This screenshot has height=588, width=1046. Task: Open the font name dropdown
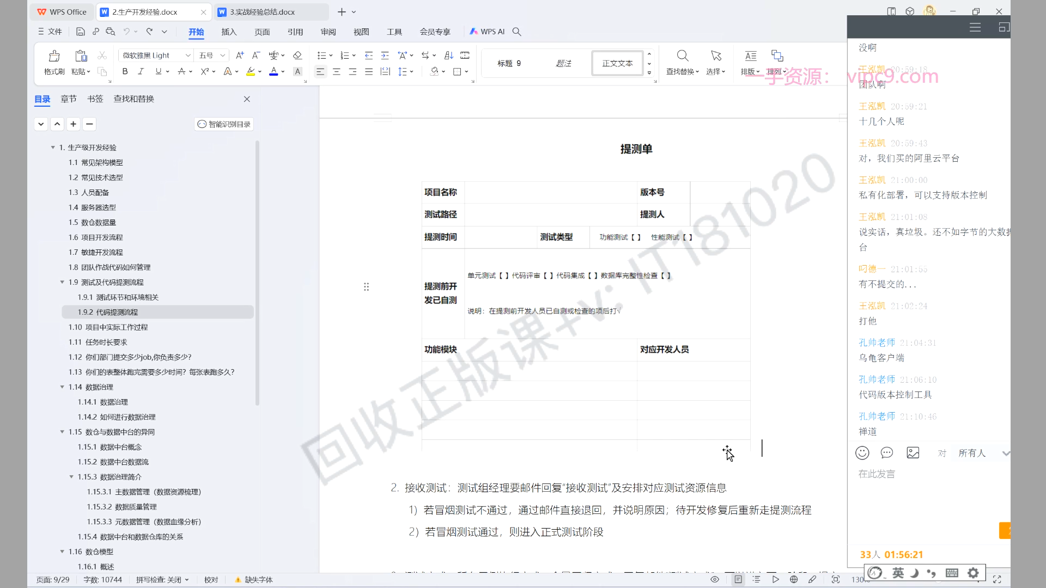point(188,56)
